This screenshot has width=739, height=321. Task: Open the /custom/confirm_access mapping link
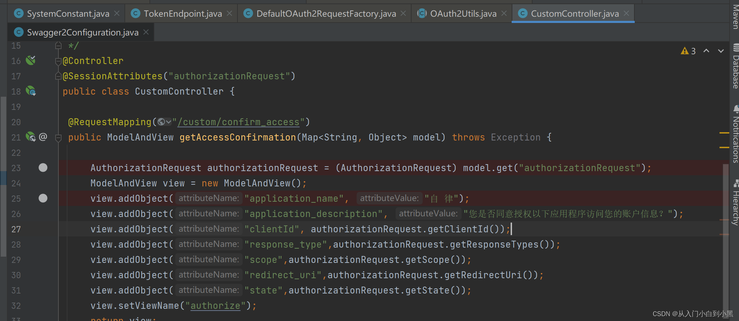[x=239, y=122]
